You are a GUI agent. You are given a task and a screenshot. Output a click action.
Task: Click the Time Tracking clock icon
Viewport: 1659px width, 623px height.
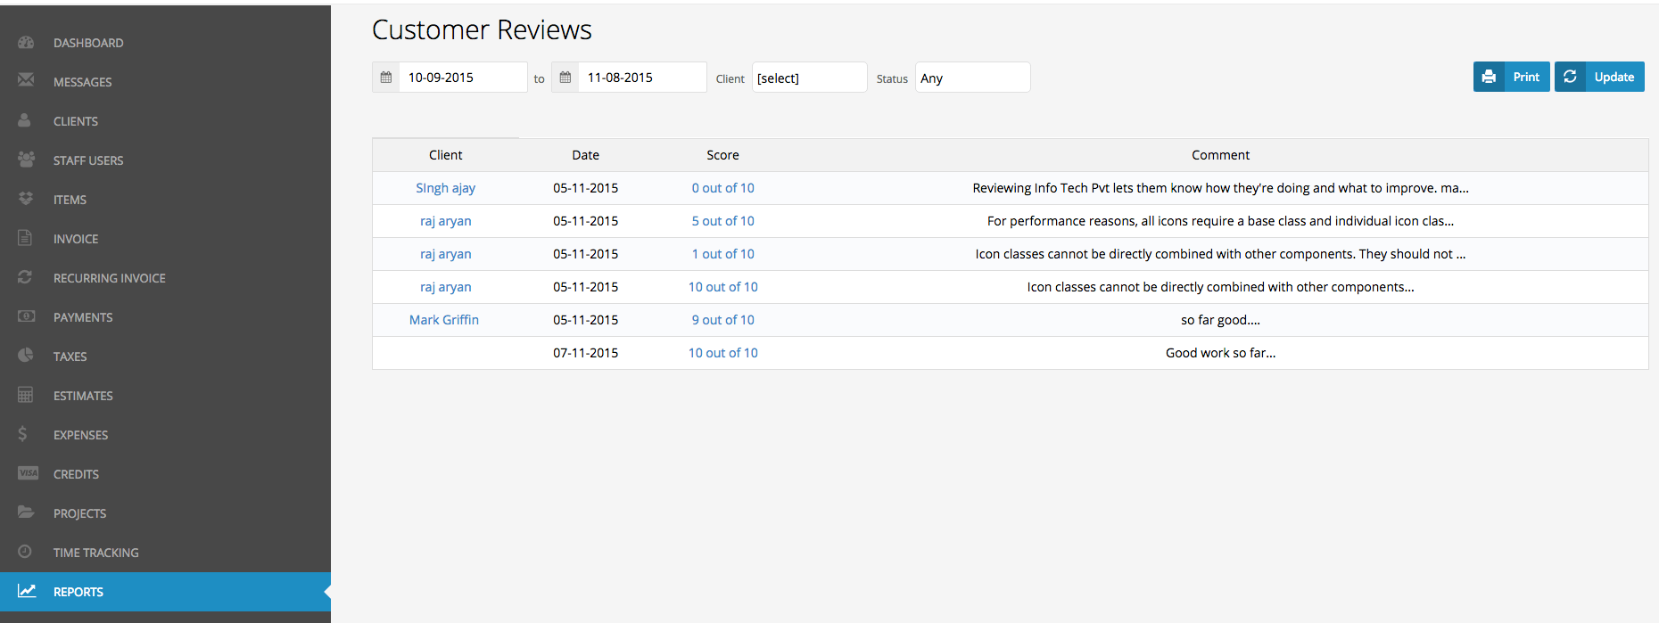coord(25,552)
